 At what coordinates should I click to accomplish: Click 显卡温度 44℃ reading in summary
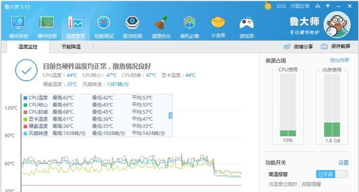click(x=179, y=75)
